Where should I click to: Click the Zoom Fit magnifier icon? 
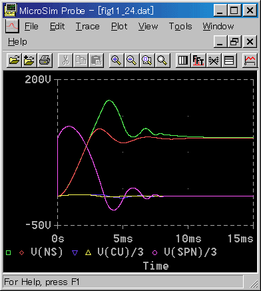[162, 60]
